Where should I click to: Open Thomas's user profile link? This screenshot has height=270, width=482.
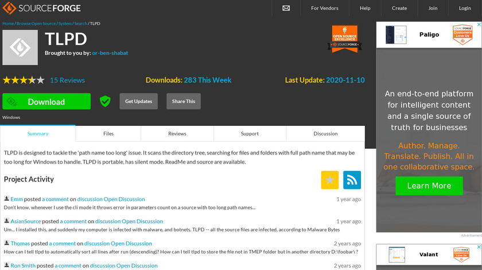pos(20,243)
